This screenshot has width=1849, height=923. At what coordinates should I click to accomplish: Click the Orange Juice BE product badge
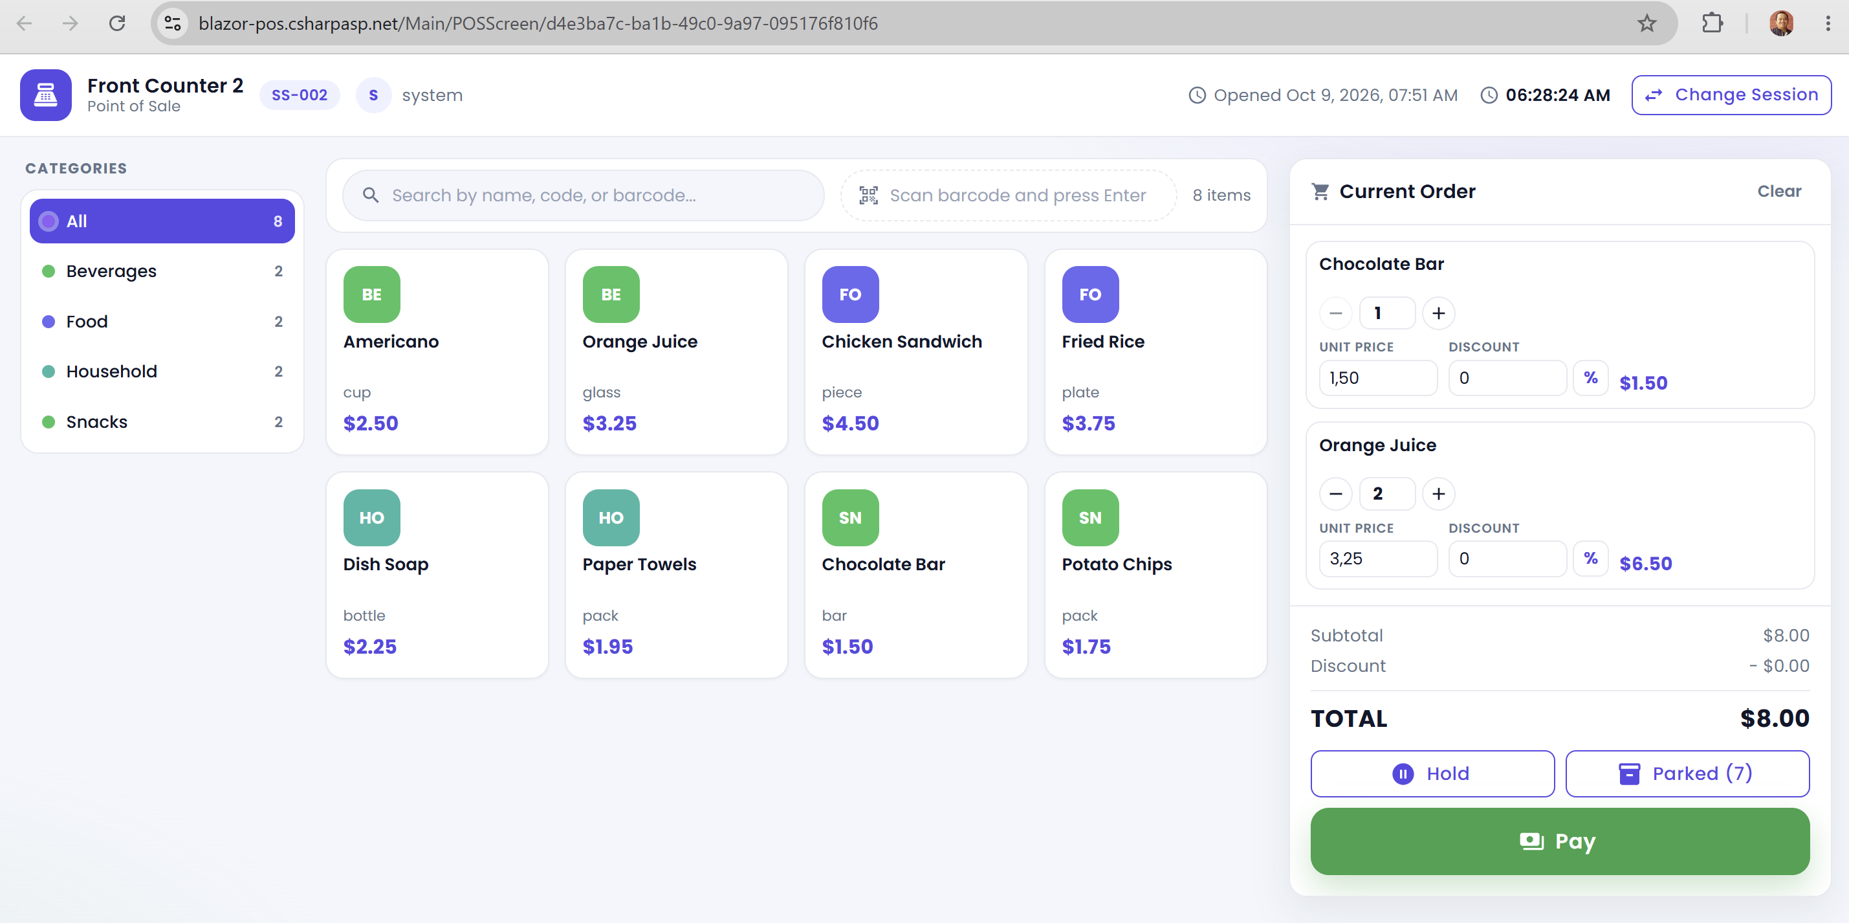(611, 295)
